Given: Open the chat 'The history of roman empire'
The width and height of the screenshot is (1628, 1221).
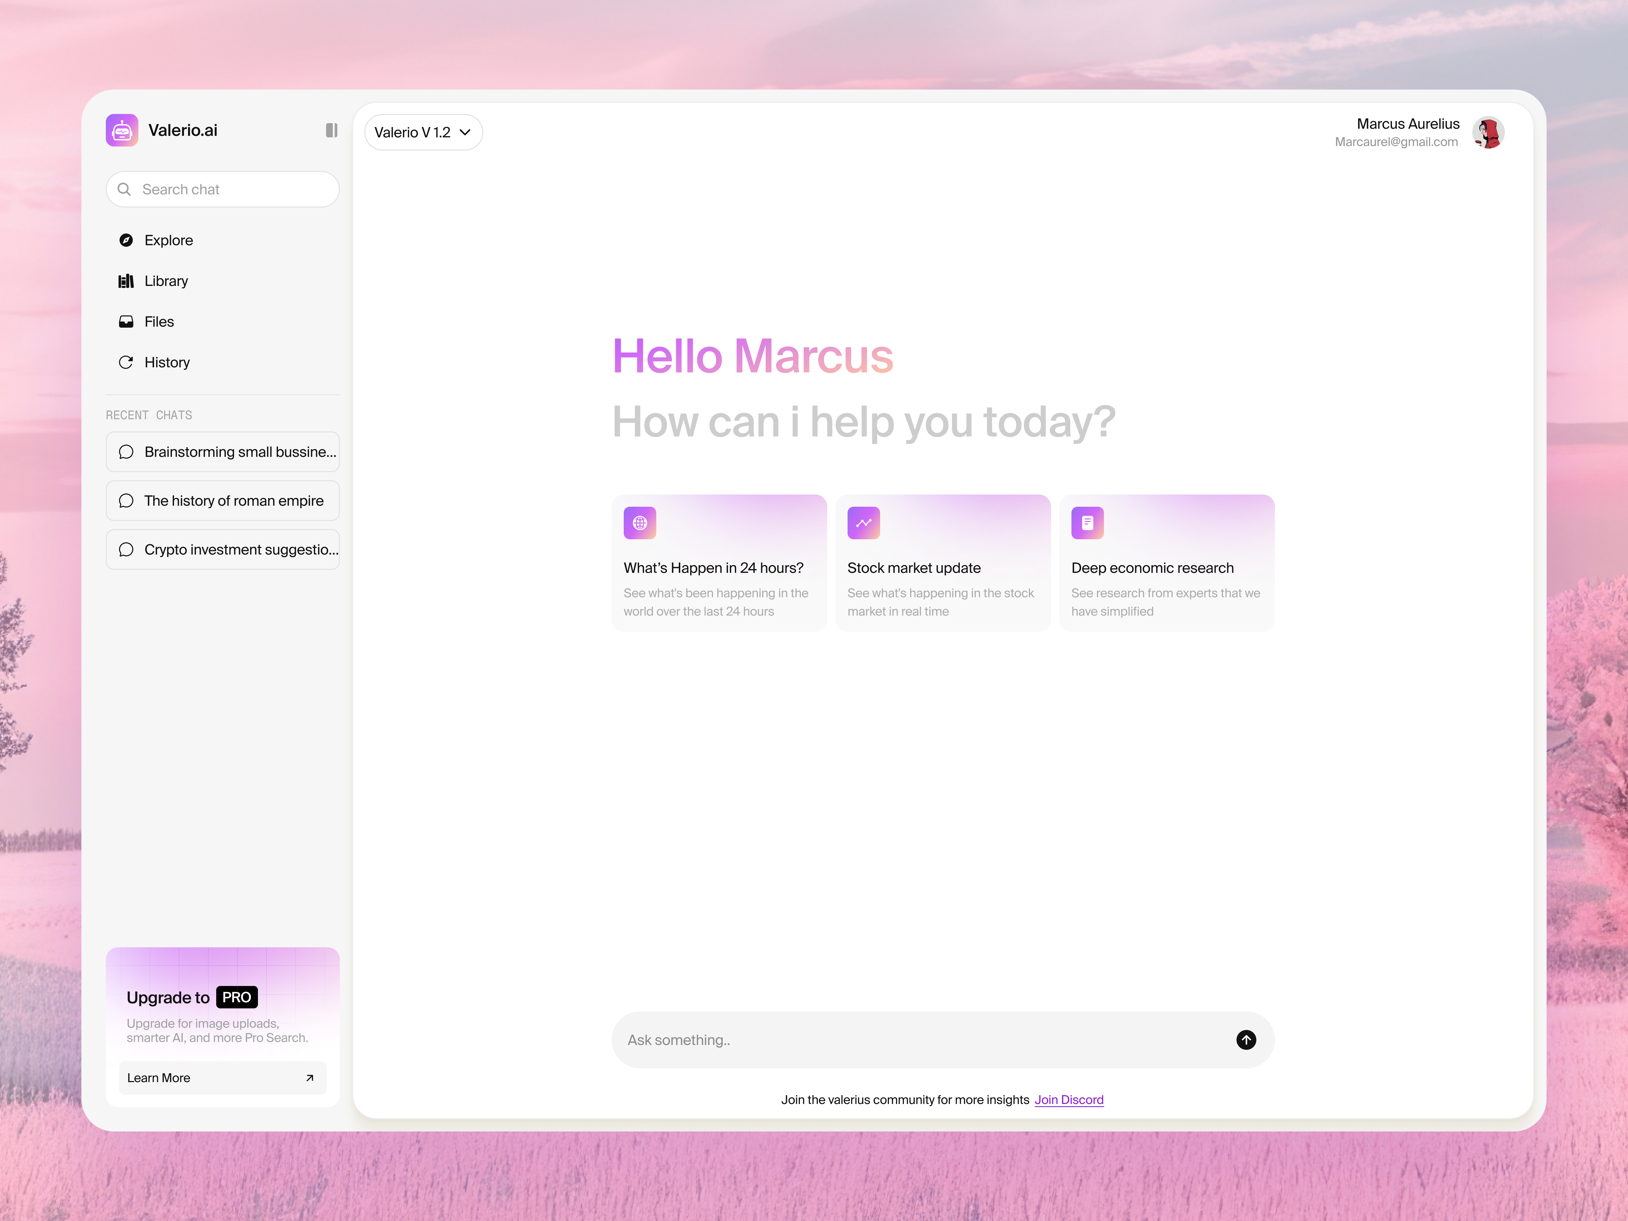Looking at the screenshot, I should click(x=222, y=500).
